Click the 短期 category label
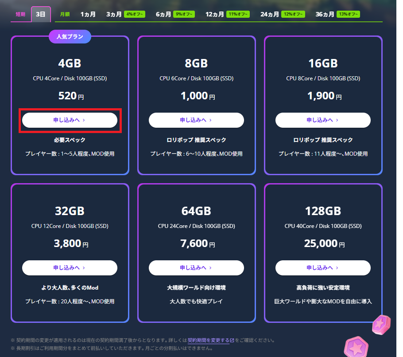 [x=20, y=15]
